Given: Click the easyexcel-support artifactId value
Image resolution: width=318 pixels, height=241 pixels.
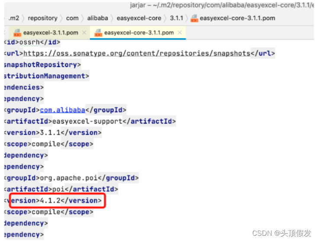Looking at the screenshot, I should 87,121.
